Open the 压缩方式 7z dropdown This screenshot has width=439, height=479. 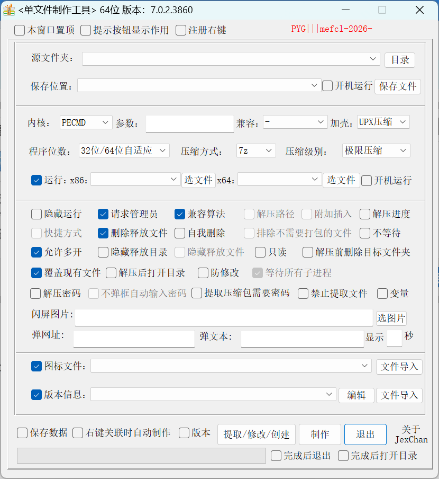[x=256, y=150]
